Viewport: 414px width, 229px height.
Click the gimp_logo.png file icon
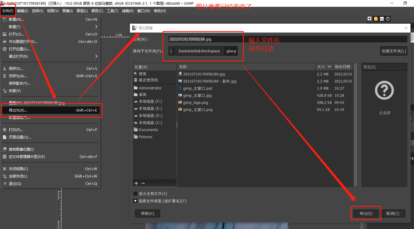(x=180, y=103)
